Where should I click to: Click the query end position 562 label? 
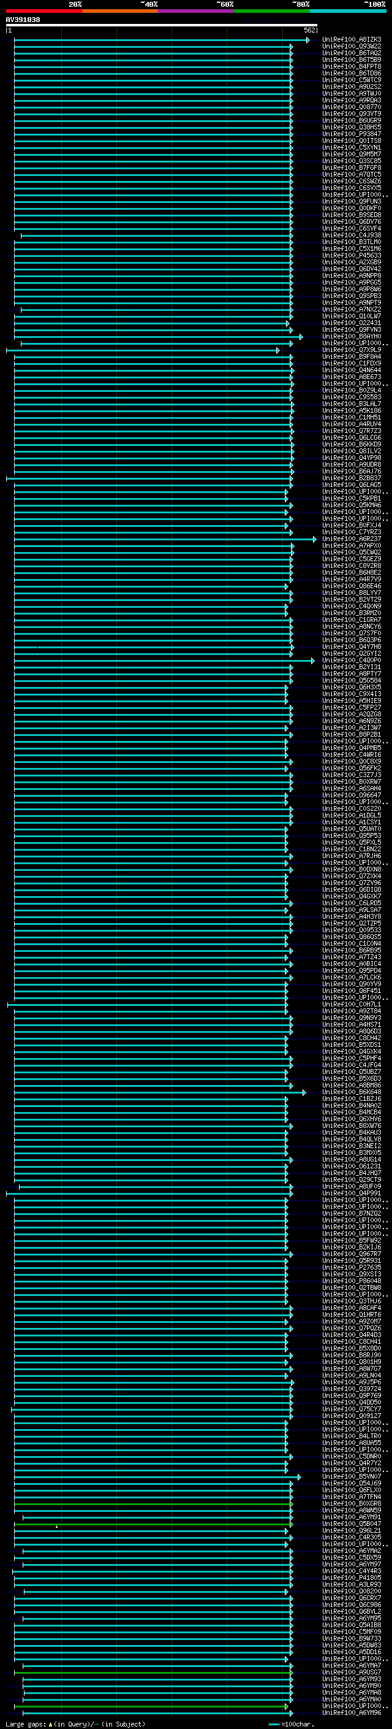click(x=309, y=30)
